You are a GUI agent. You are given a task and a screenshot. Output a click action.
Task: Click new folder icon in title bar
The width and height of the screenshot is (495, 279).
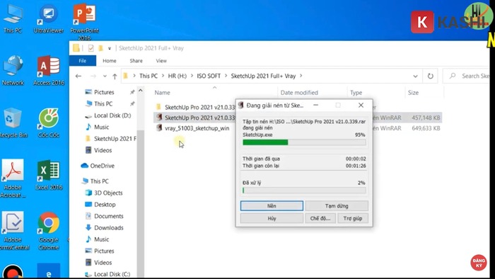coord(100,48)
